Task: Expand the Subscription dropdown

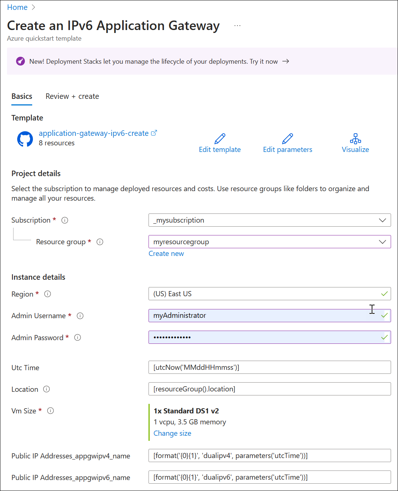Action: 382,220
